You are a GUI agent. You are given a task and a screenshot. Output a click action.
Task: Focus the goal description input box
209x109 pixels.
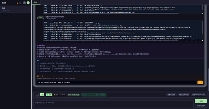[x=113, y=104]
